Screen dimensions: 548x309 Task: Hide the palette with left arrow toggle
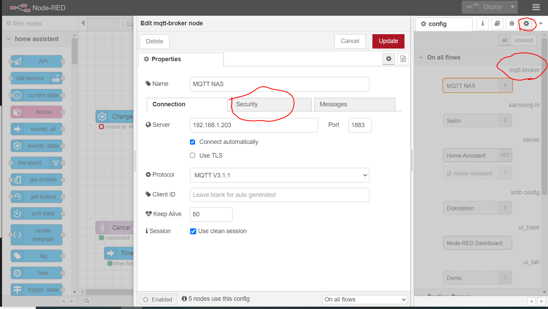point(83,23)
